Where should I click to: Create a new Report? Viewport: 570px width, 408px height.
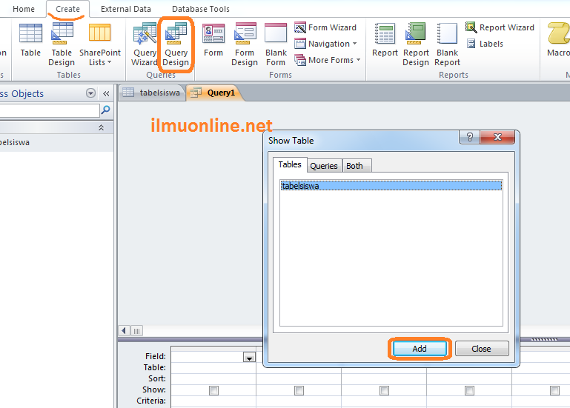coord(385,39)
